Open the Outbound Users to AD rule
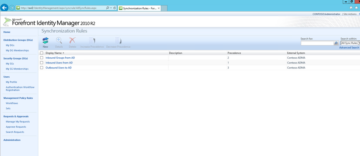 [x=58, y=68]
